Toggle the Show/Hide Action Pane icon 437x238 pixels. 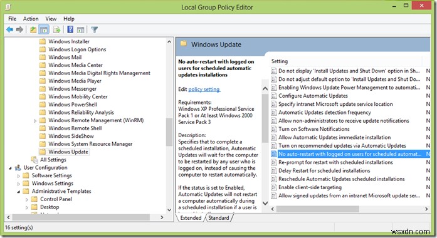80,30
